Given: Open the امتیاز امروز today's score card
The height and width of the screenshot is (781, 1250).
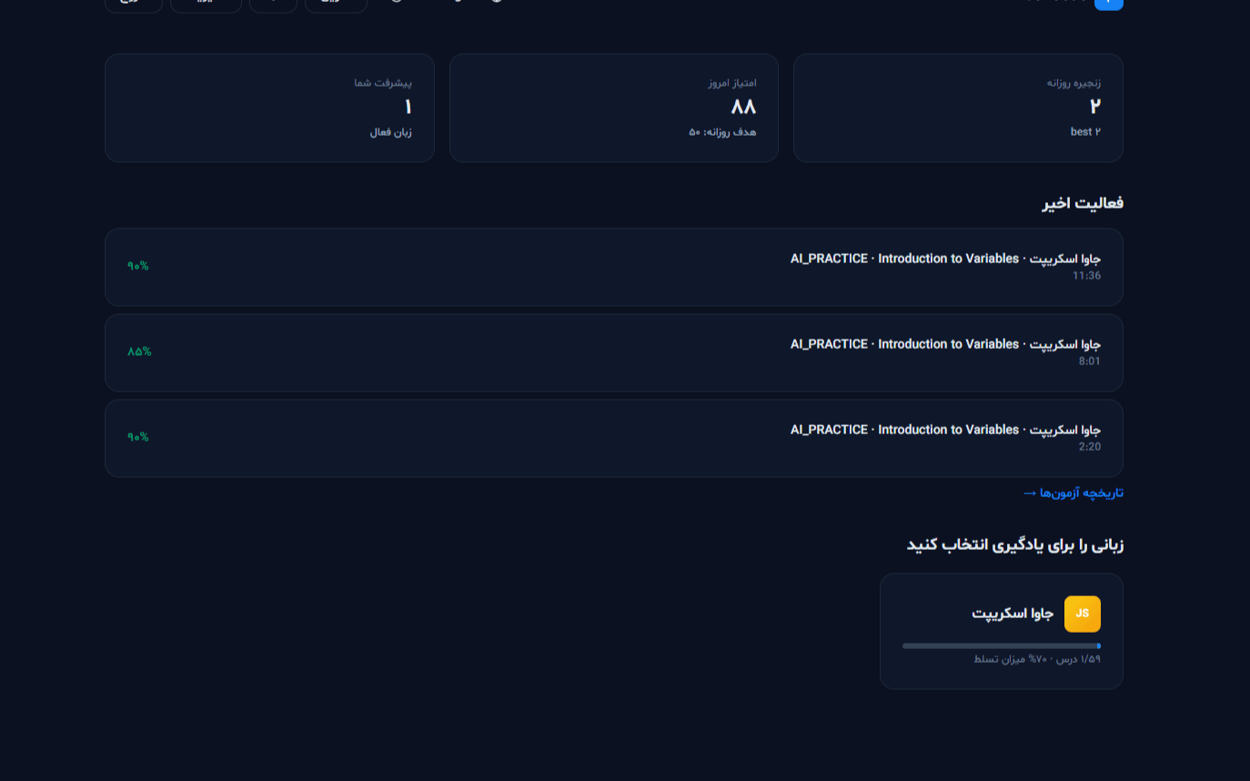Looking at the screenshot, I should (614, 107).
